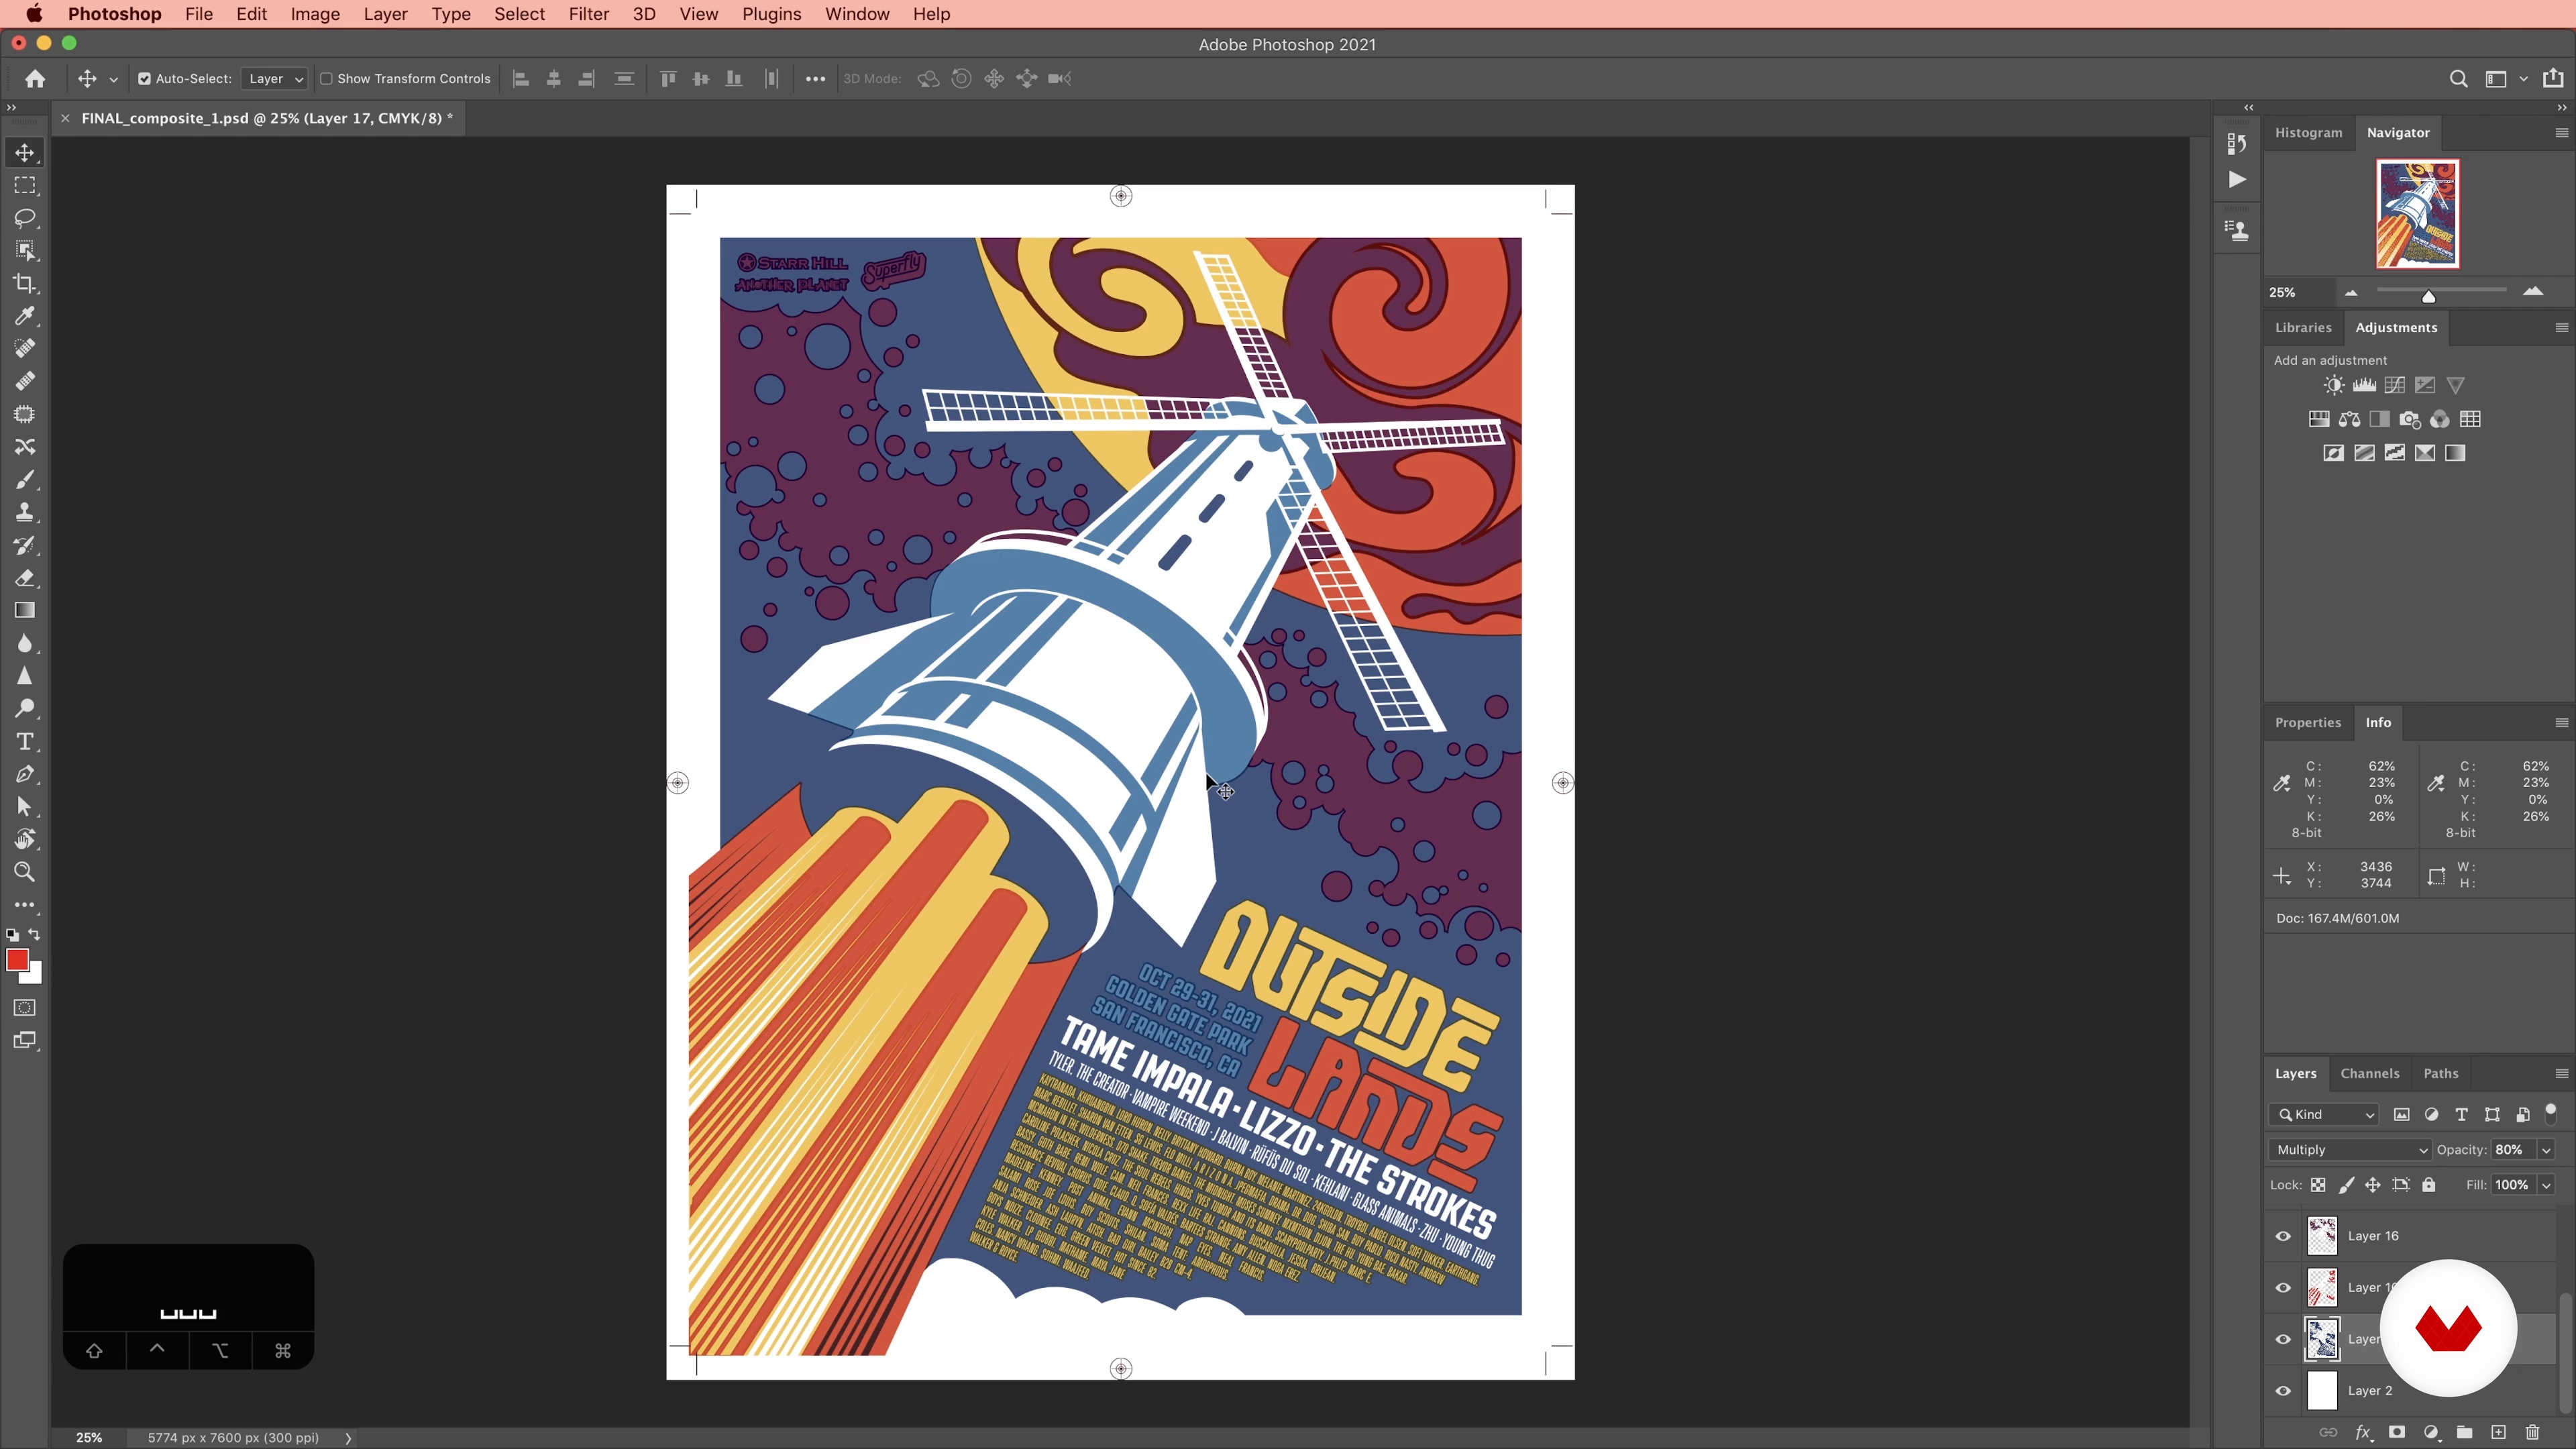Select the Lasso tool
This screenshot has width=2576, height=1449.
pyautogui.click(x=25, y=218)
